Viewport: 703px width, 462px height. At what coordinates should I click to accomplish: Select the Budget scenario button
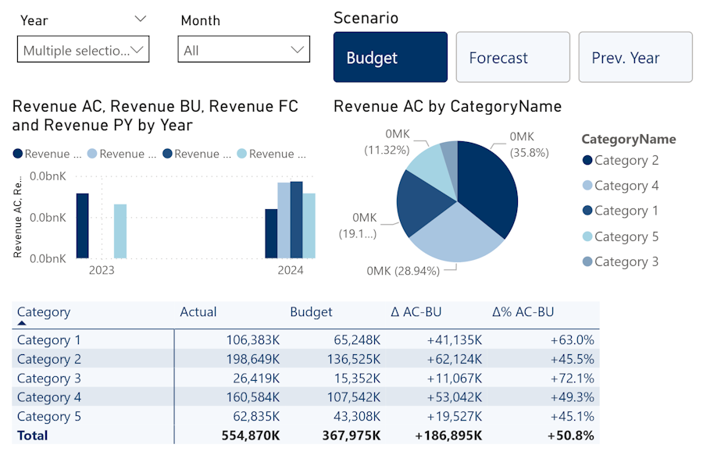(390, 58)
